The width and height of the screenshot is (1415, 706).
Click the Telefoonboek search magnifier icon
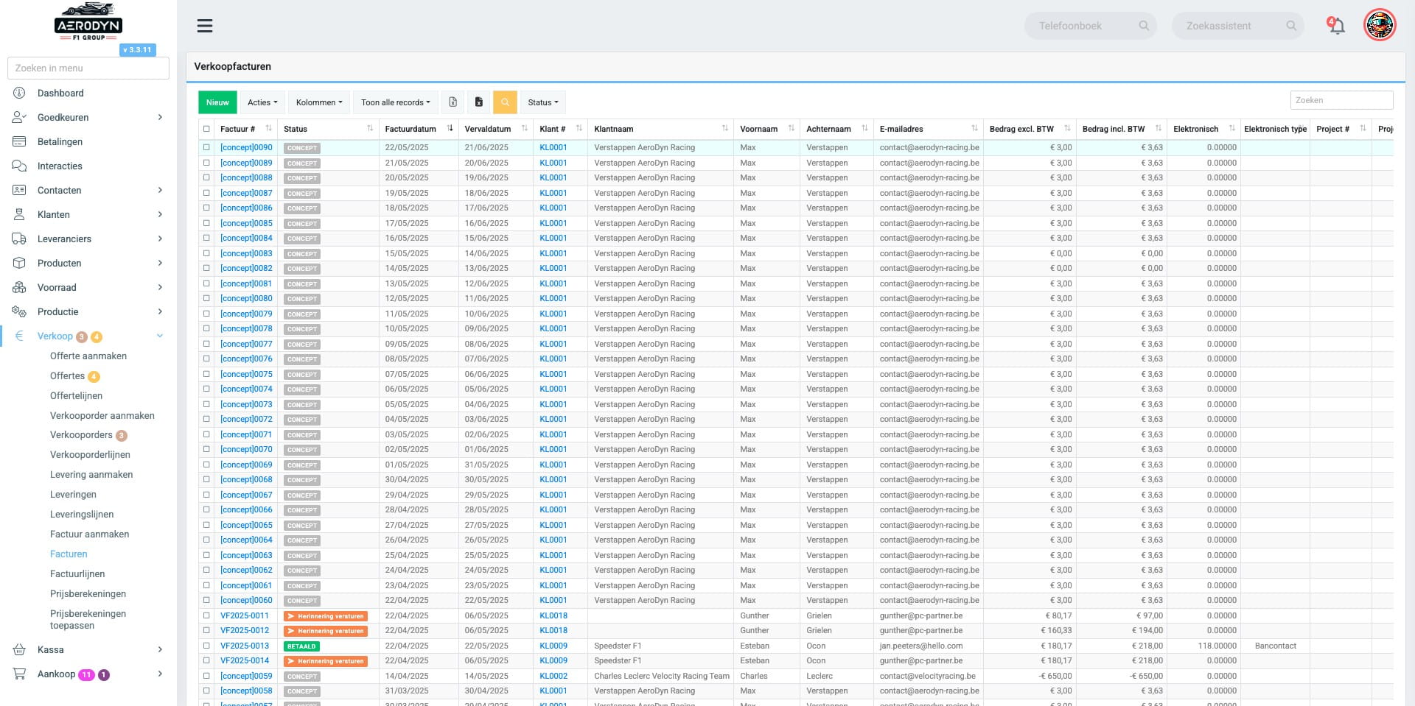click(1144, 26)
